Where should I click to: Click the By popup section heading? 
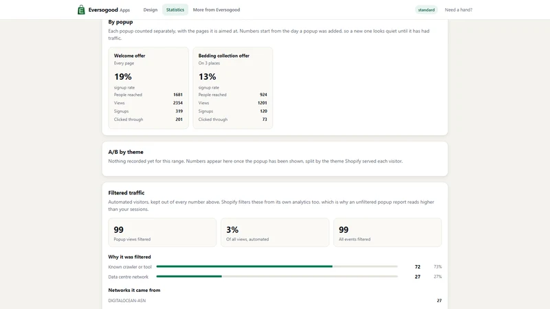coord(120,22)
